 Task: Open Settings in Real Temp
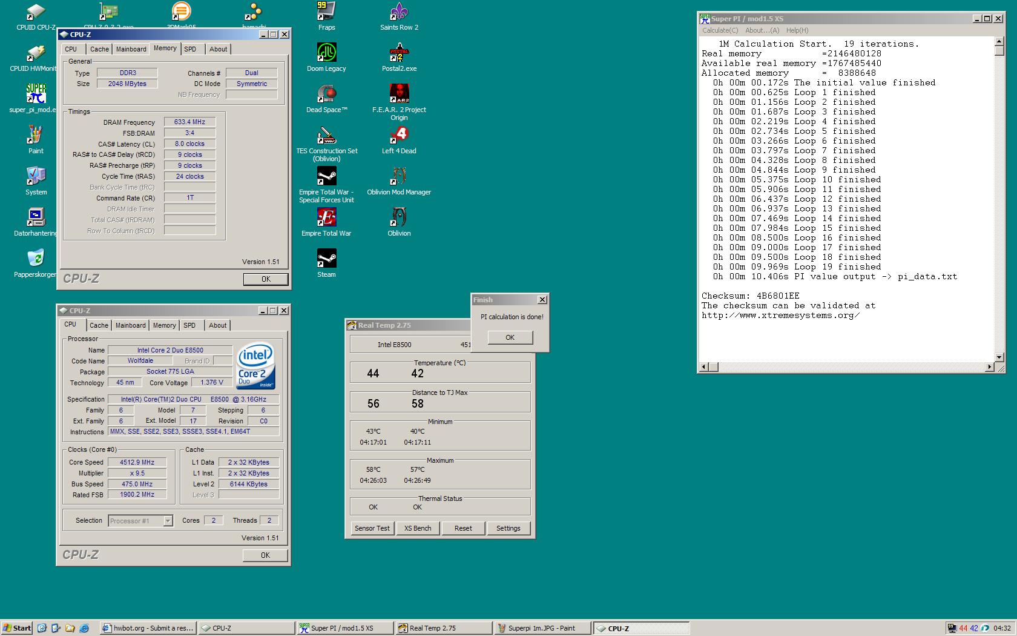tap(508, 528)
